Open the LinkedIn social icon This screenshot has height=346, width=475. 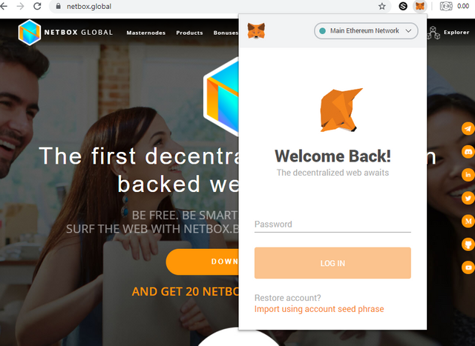coord(468,175)
